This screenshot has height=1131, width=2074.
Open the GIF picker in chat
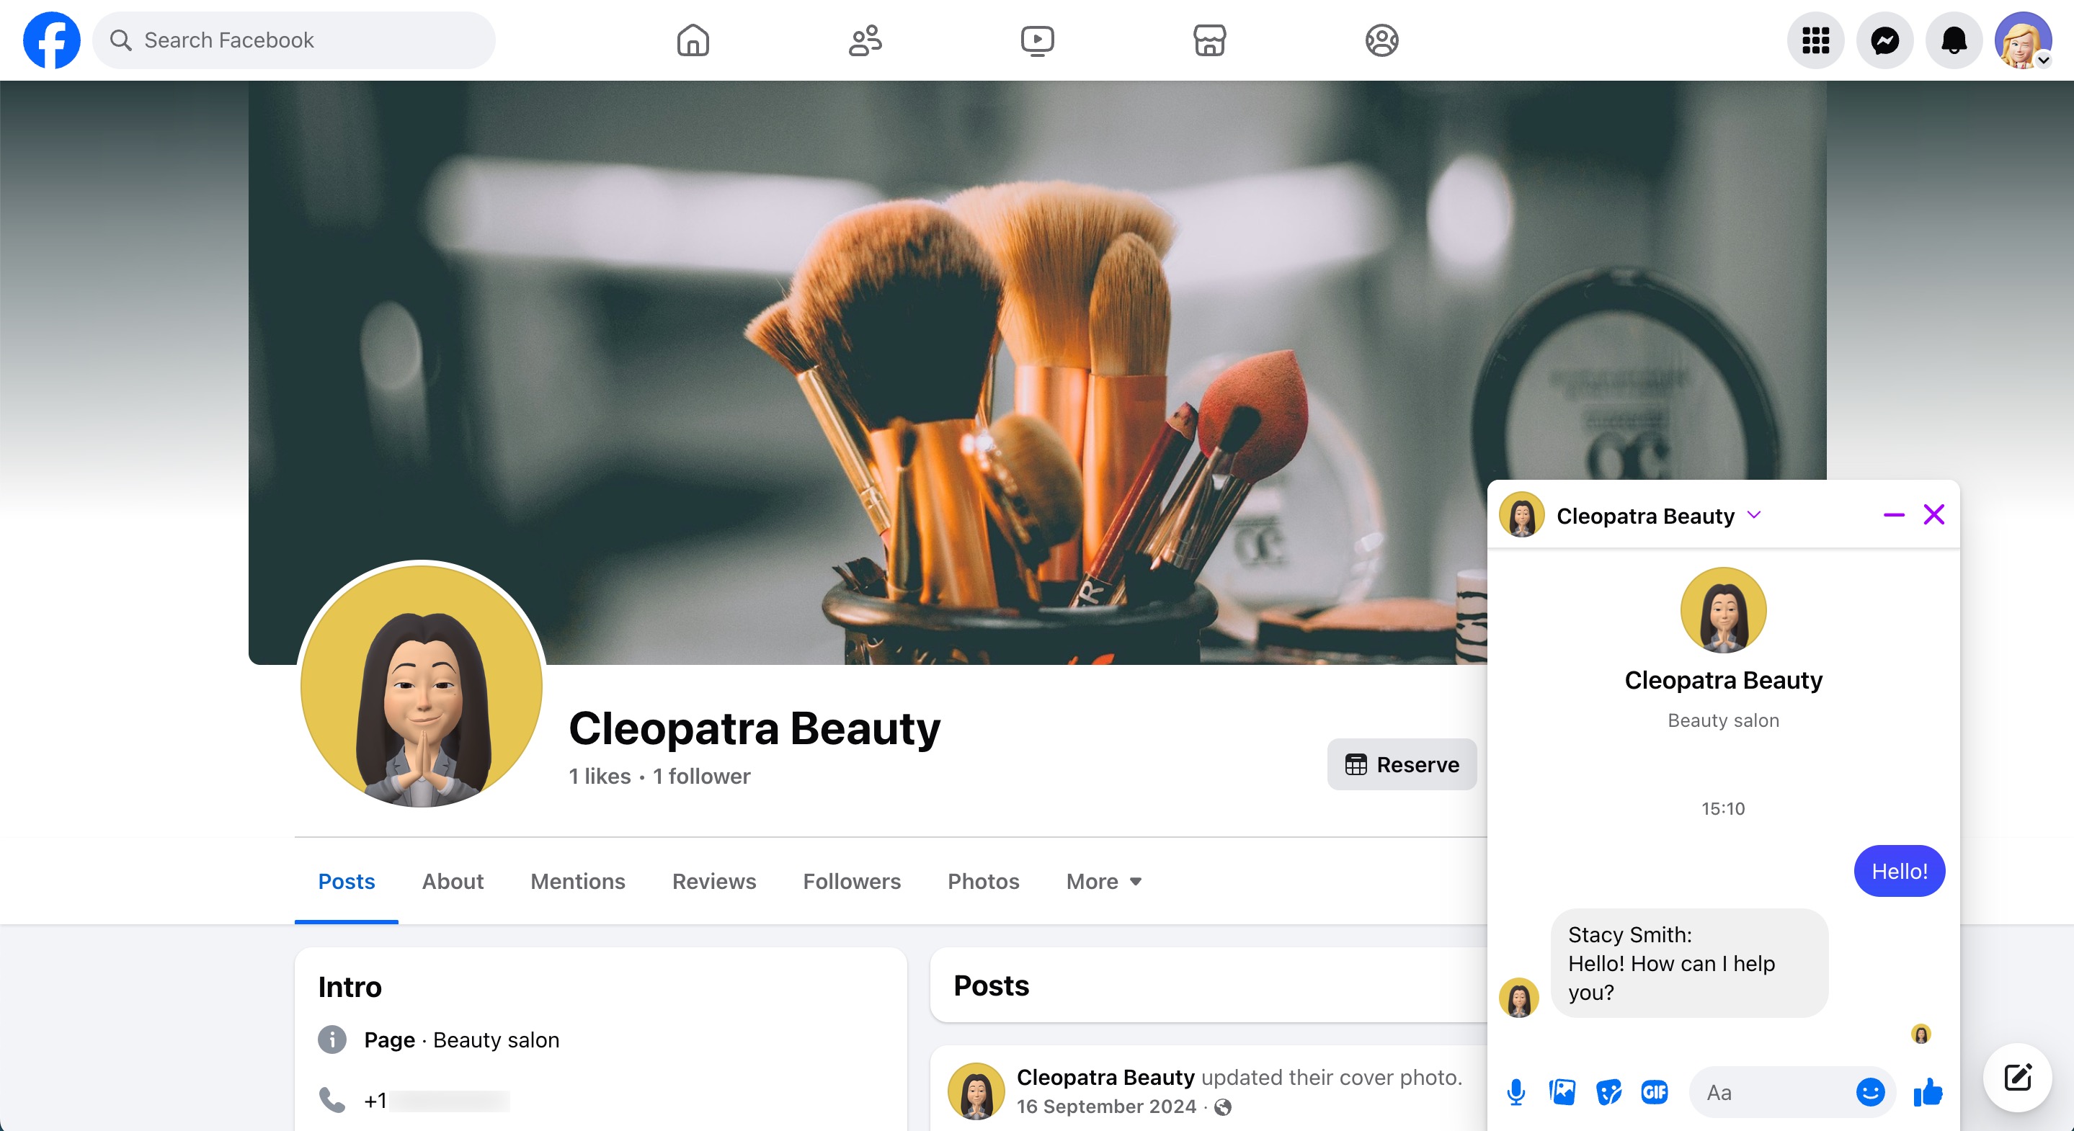(x=1654, y=1092)
